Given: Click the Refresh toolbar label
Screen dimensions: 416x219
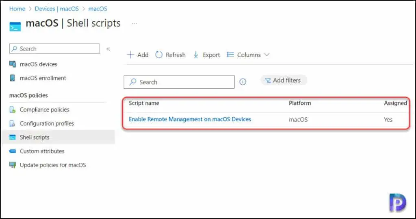Looking at the screenshot, I should (x=175, y=55).
